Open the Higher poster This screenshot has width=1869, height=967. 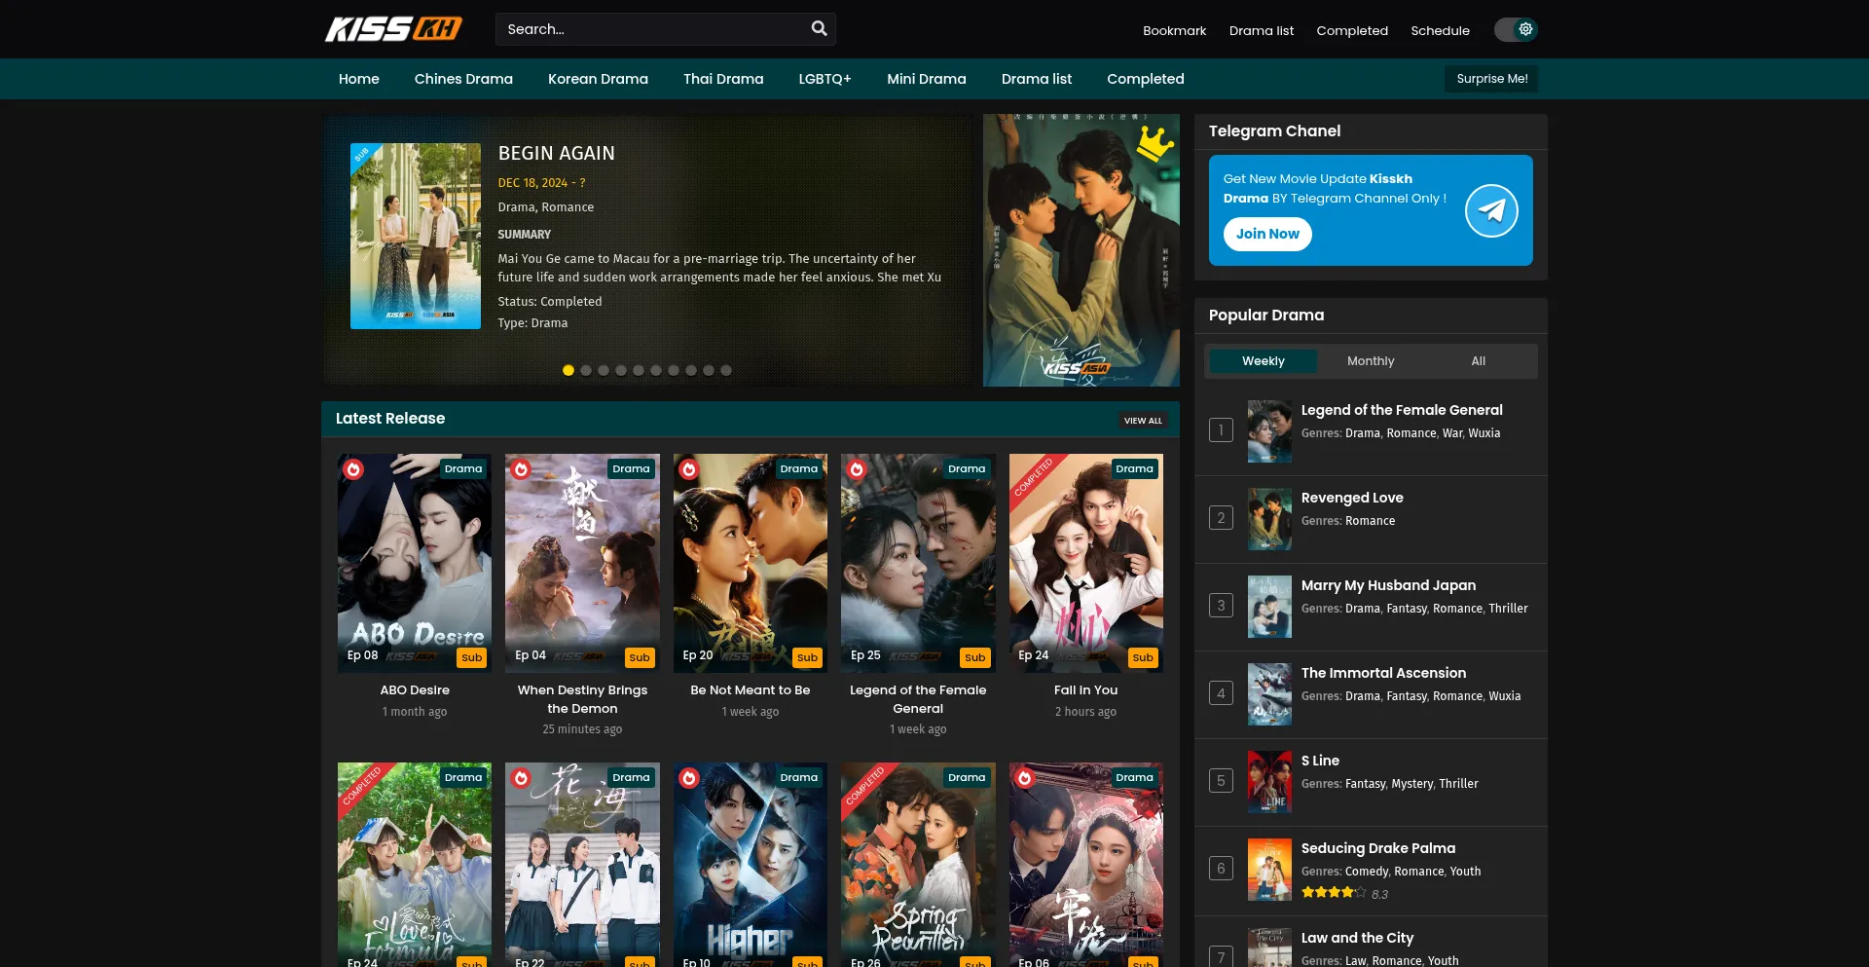[751, 865]
